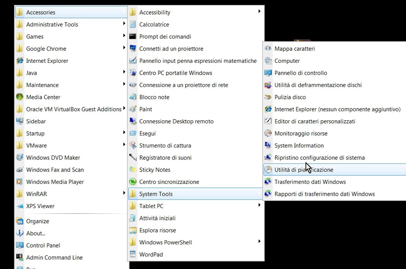
Task: Open the Accessories folder entry
Action: 71,12
